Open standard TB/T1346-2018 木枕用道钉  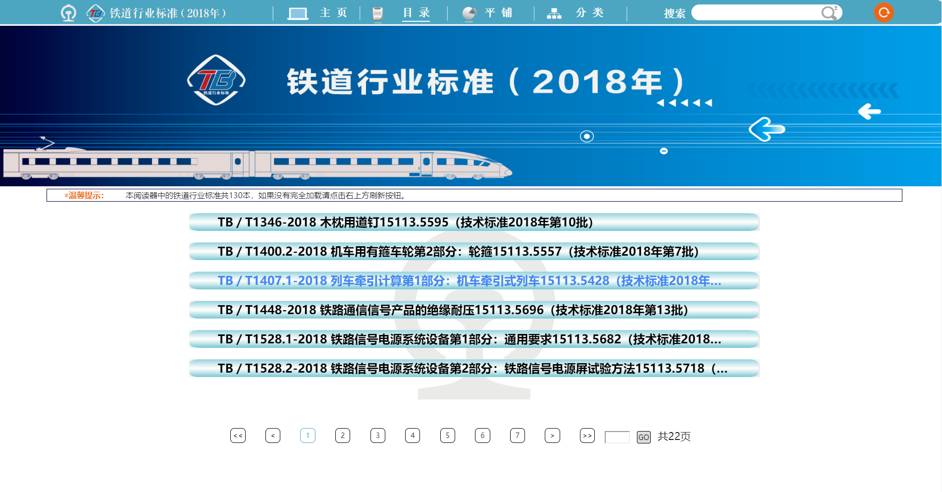[474, 222]
